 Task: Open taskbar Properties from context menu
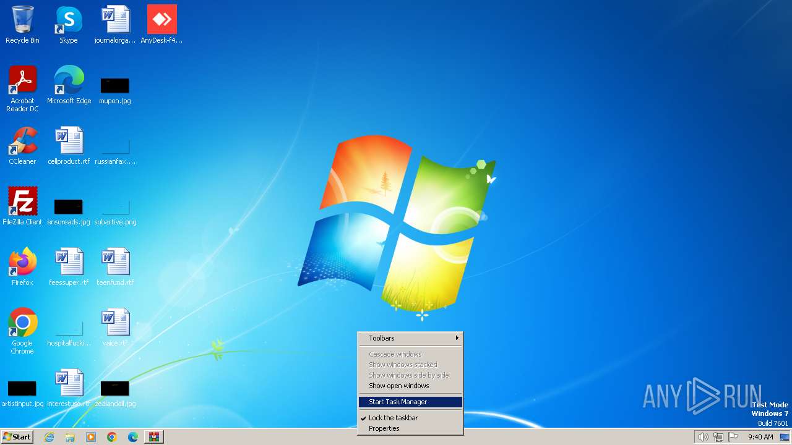pos(411,428)
